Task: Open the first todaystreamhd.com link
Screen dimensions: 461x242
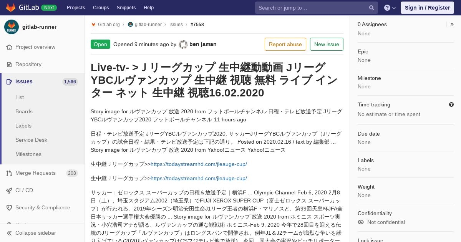Action: tap(199, 164)
